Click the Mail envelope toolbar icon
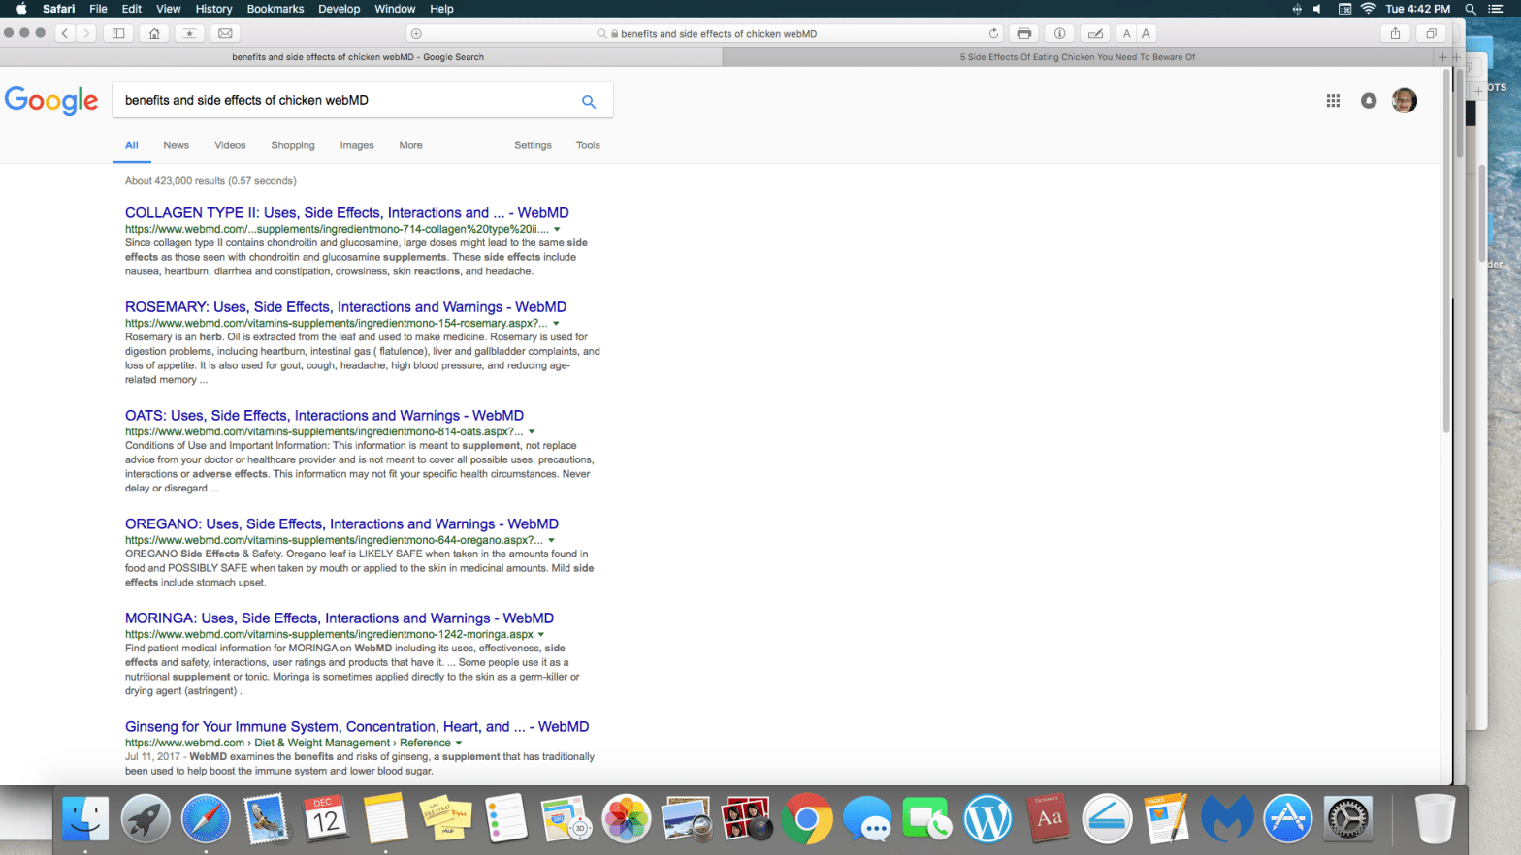The width and height of the screenshot is (1521, 855). click(225, 33)
